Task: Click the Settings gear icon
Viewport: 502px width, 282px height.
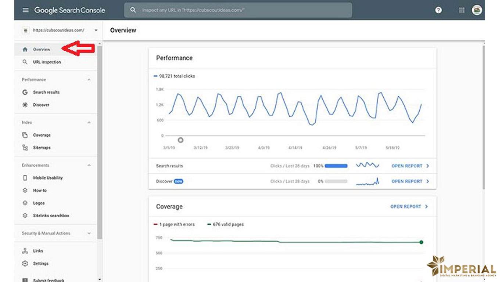Action: point(25,263)
